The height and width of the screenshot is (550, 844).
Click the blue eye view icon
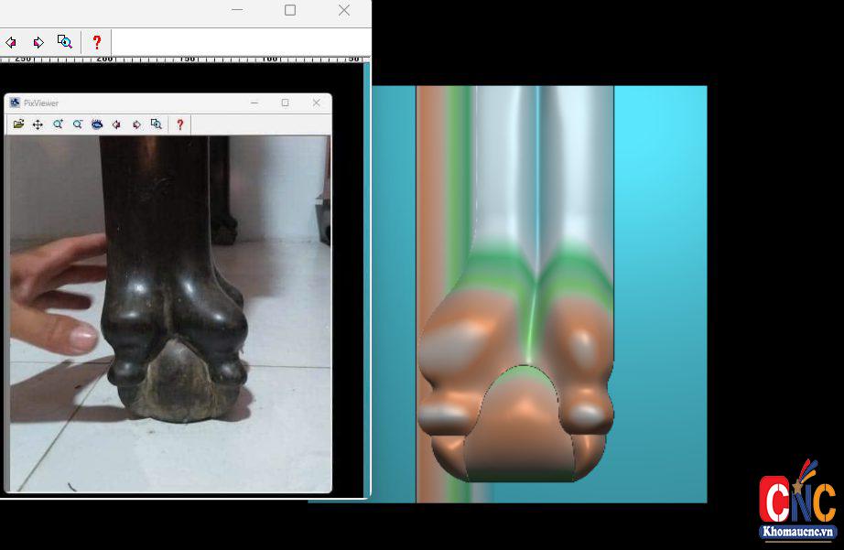click(x=97, y=124)
